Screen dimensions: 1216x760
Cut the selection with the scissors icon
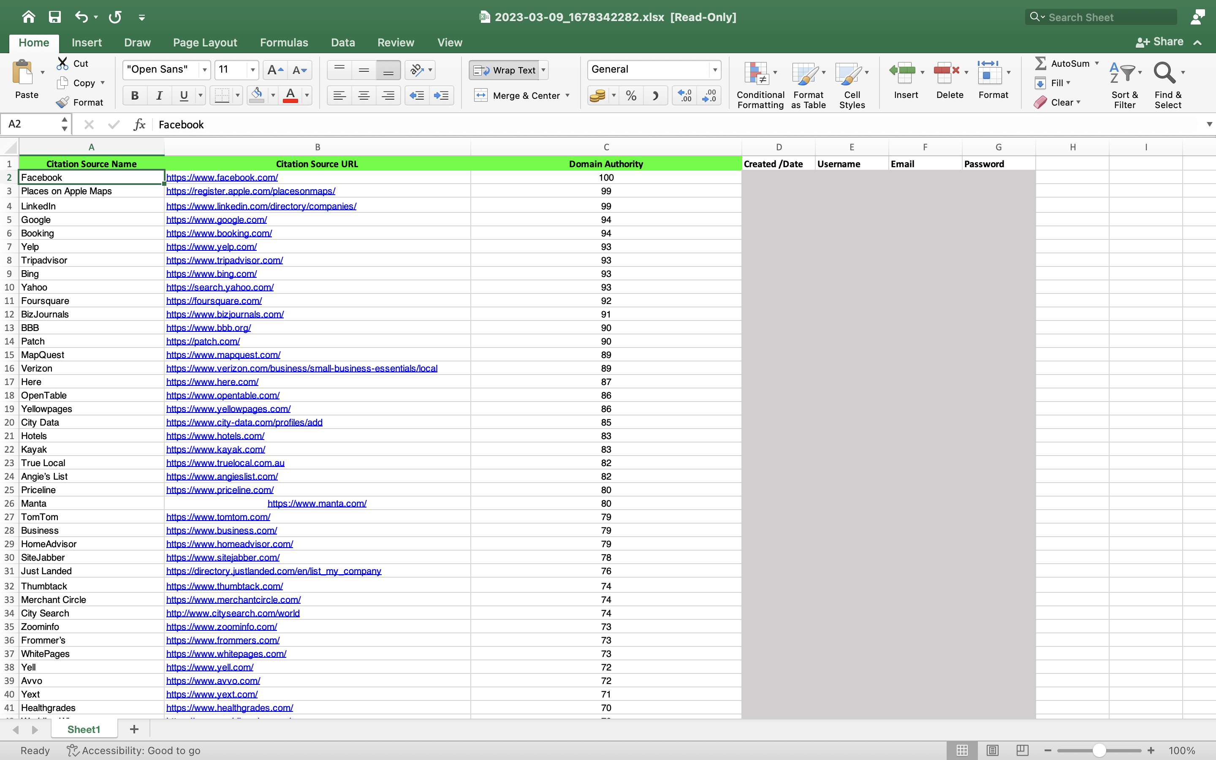(x=62, y=63)
